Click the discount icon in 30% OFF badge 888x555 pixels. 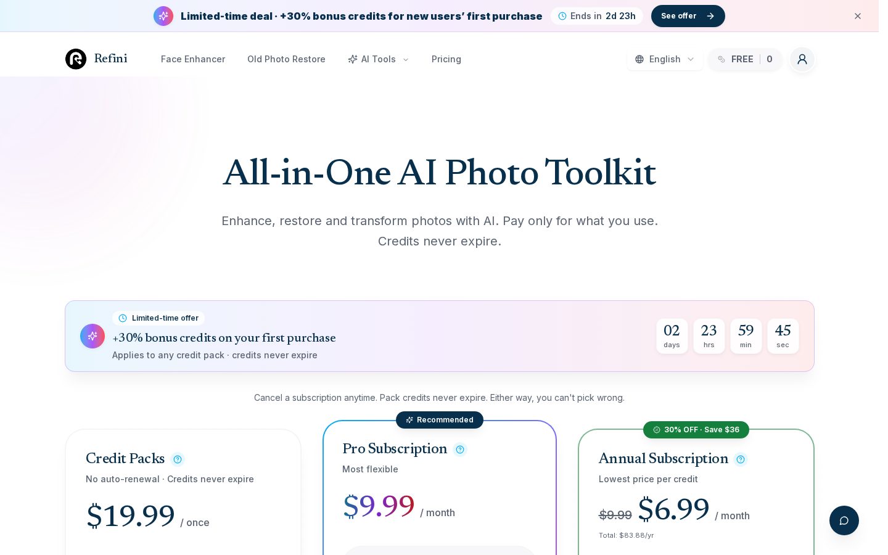(657, 430)
